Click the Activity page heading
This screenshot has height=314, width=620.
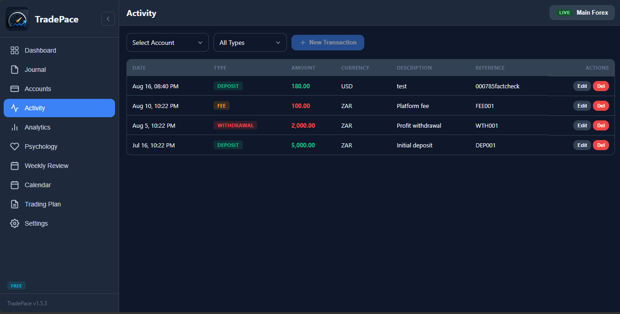point(141,13)
